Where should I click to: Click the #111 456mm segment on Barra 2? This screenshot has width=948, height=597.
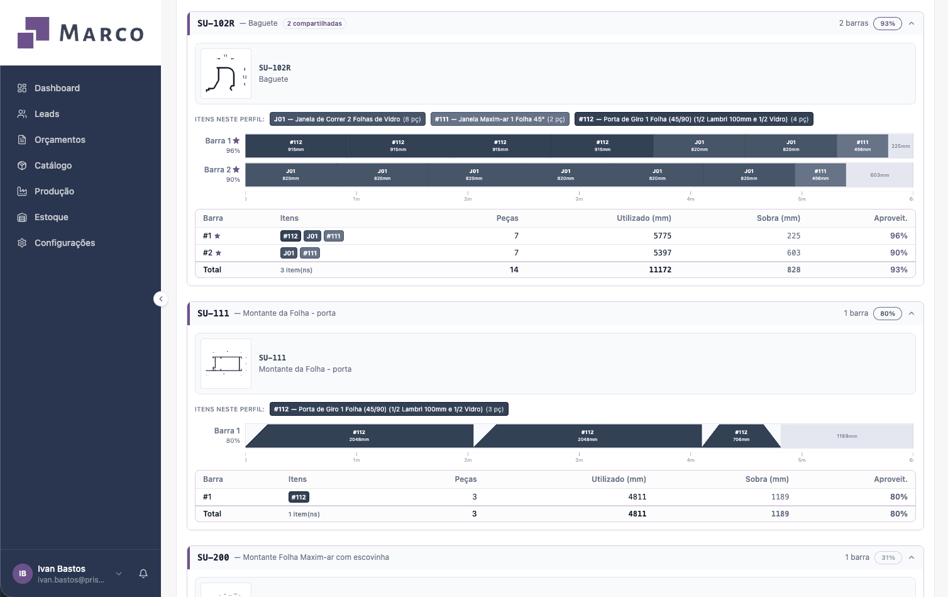click(820, 175)
